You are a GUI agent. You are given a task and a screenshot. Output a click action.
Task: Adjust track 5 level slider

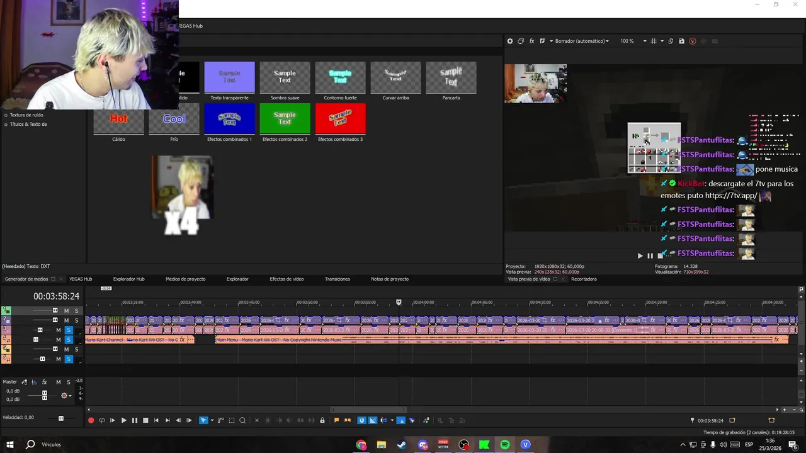(55, 349)
